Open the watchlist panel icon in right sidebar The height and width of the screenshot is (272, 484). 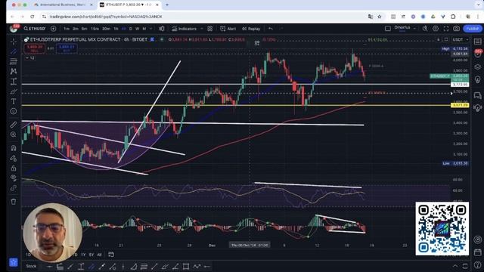477,42
